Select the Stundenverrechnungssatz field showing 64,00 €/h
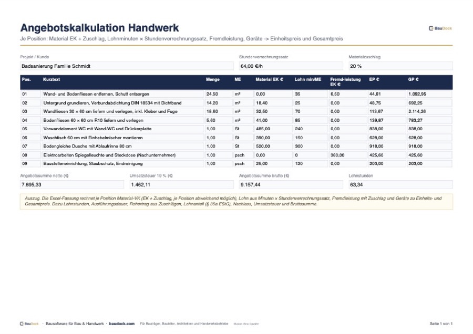This screenshot has height=334, width=473. pos(291,66)
